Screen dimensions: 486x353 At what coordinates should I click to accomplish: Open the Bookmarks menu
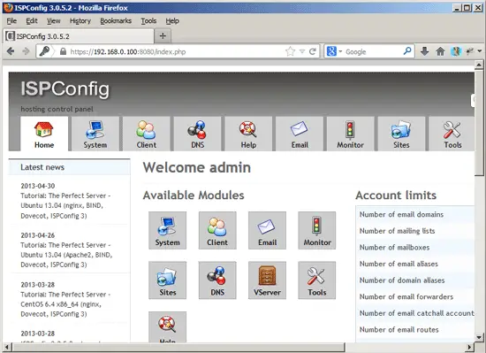pos(116,20)
